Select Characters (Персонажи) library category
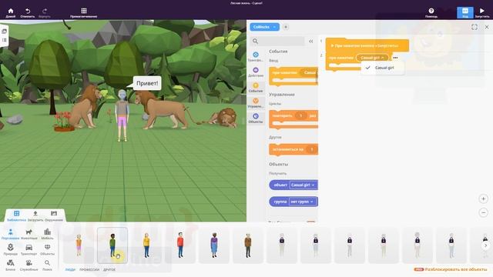This screenshot has height=277, width=493. click(10, 234)
